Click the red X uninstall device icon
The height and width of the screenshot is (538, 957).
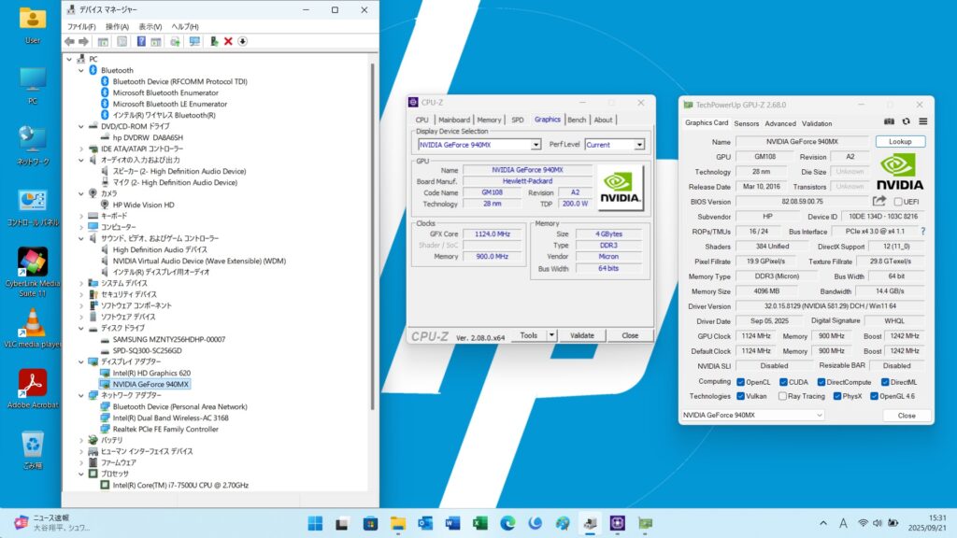[x=228, y=41]
